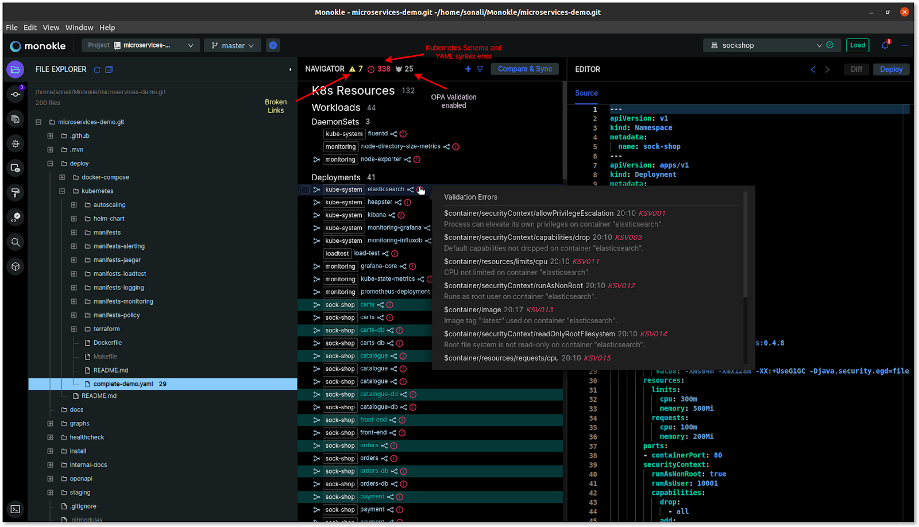The image size is (919, 527).
Task: Open the Project microservices dropdown
Action: coord(141,45)
